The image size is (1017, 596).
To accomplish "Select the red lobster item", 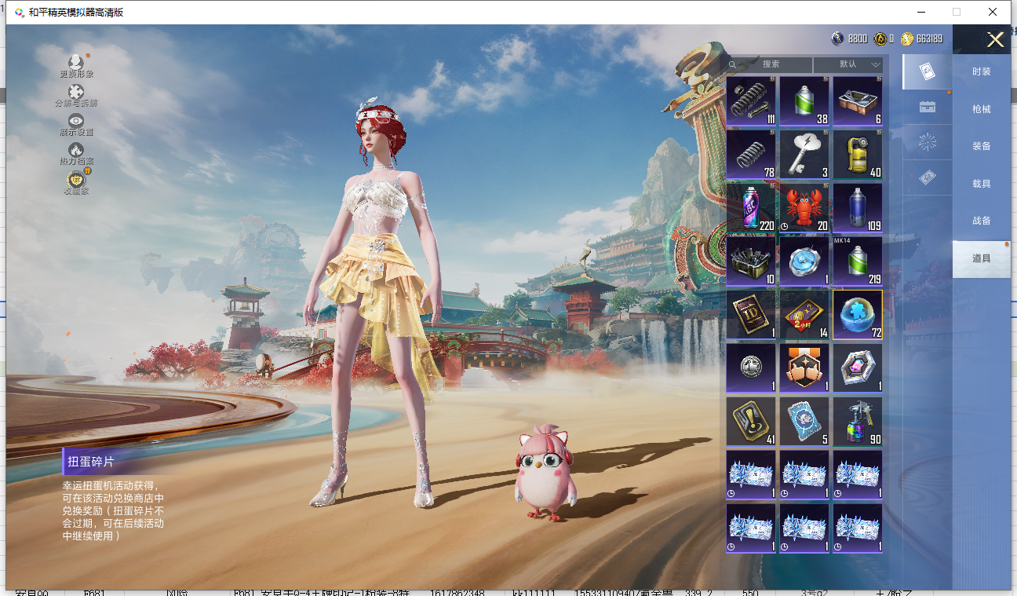I will tap(804, 208).
